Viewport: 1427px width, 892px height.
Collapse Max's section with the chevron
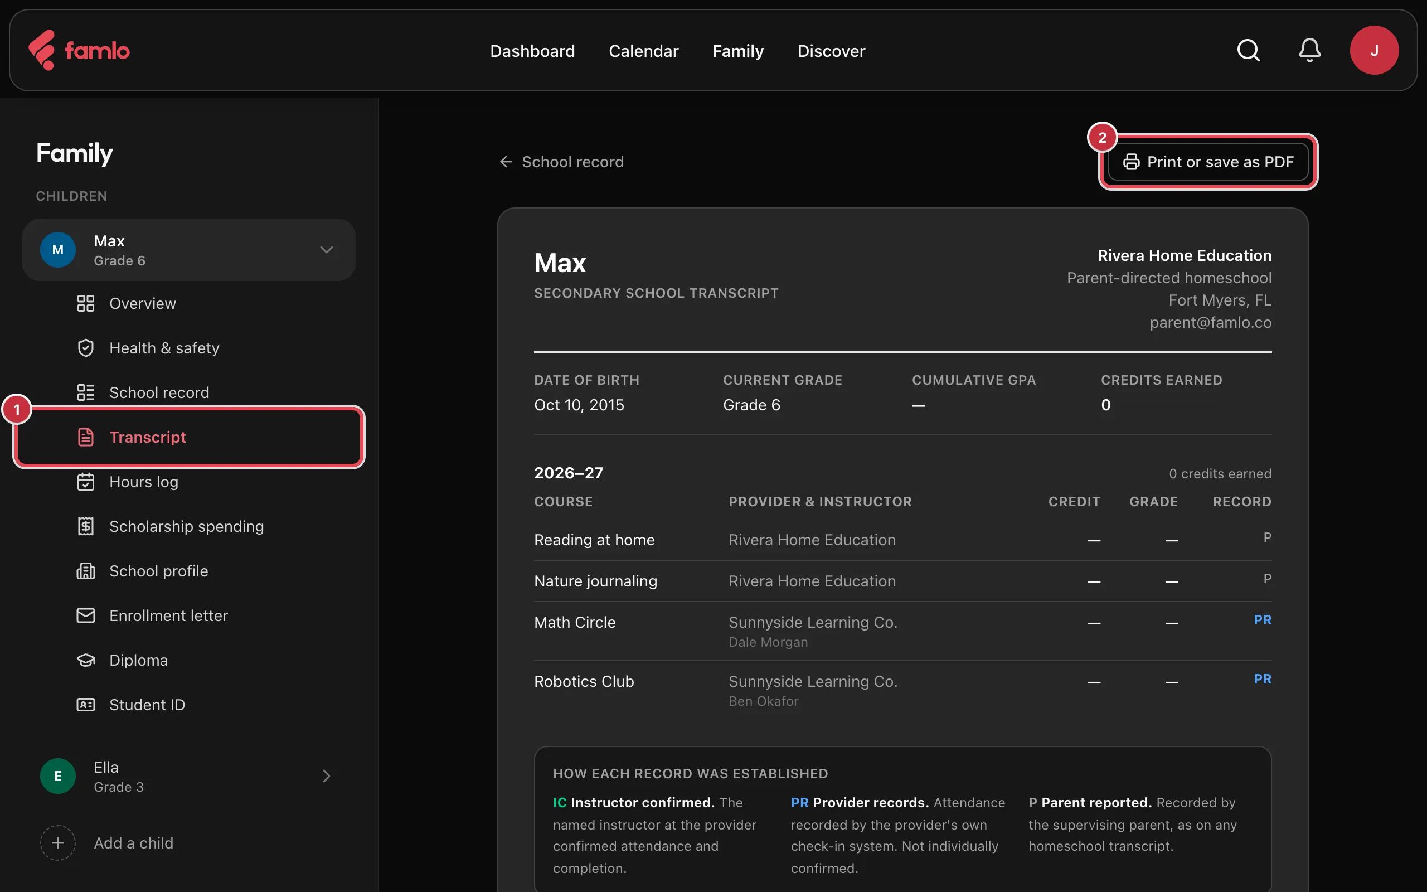point(326,250)
